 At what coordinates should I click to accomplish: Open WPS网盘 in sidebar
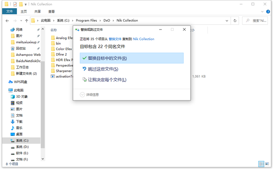click(20, 82)
